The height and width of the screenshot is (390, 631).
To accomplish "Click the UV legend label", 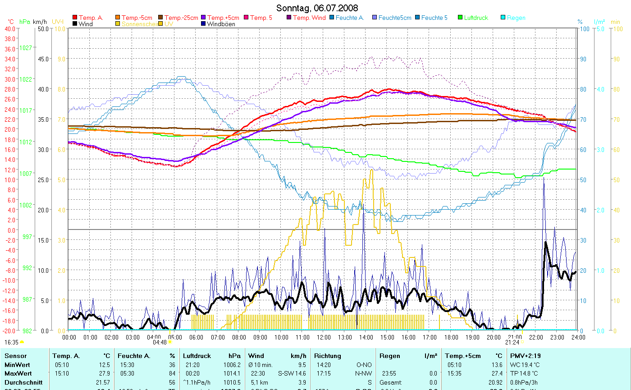I will click(x=169, y=24).
